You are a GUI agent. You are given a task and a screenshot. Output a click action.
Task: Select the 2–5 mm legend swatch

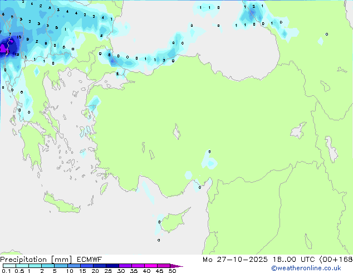coord(48,266)
